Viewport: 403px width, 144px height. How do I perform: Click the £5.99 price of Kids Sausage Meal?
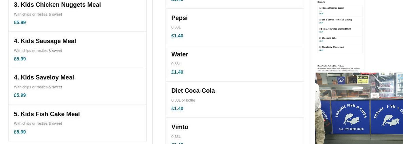pos(20,59)
